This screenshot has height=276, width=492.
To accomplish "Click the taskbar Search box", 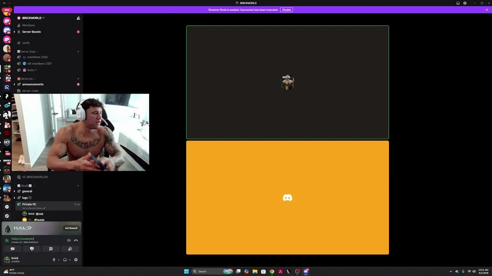I will point(213,271).
